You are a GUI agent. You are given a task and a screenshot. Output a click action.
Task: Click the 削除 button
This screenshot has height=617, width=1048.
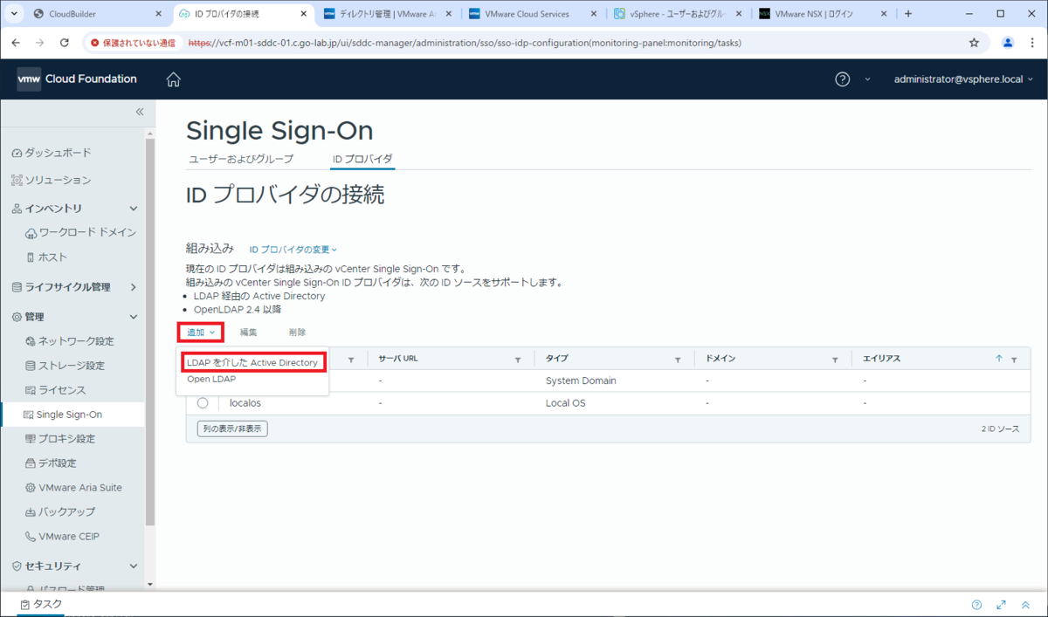[x=298, y=332]
